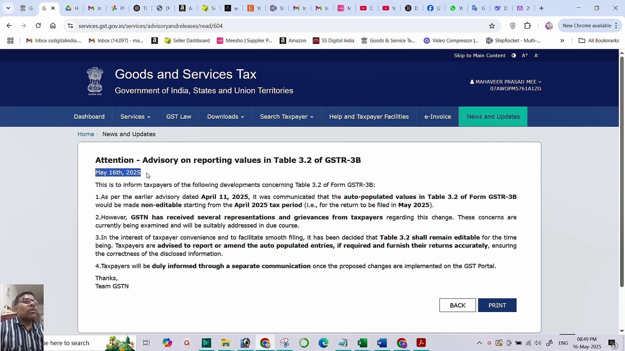Open the Meesho Supplier Panel bookmark

click(x=244, y=40)
